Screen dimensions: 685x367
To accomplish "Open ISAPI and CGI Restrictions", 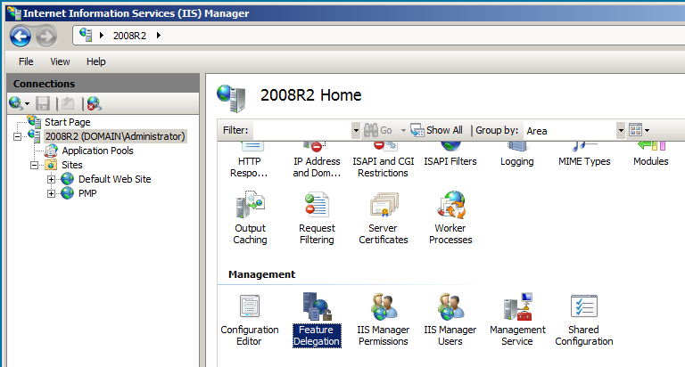I will click(x=384, y=160).
